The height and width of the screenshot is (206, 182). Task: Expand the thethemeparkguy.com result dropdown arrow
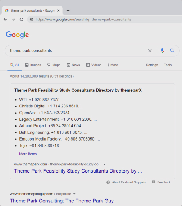click(x=74, y=194)
